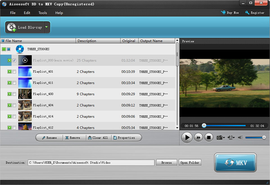Uncheck the Playlist_800 main movie checkbox

(14, 61)
